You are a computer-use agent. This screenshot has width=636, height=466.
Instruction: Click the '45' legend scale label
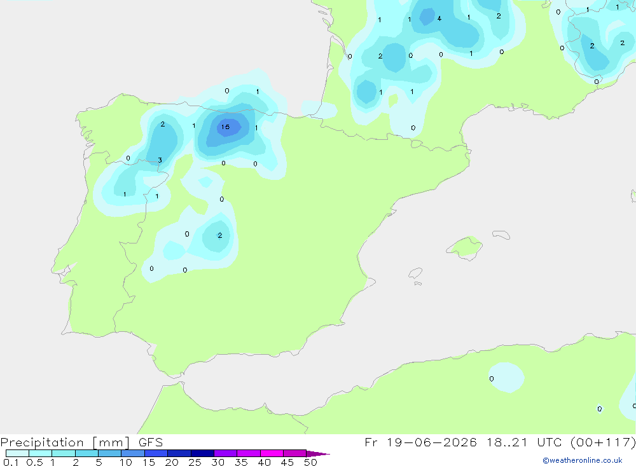click(x=287, y=462)
